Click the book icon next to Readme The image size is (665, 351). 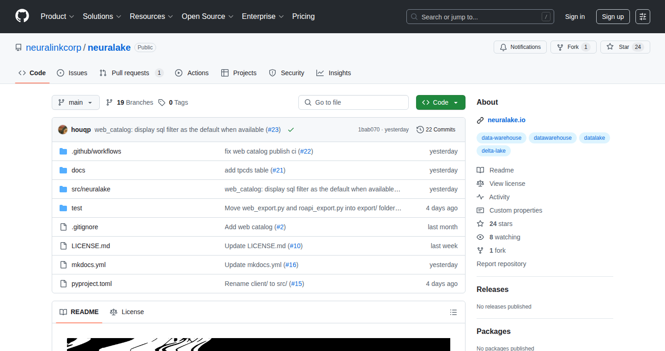tap(480, 170)
